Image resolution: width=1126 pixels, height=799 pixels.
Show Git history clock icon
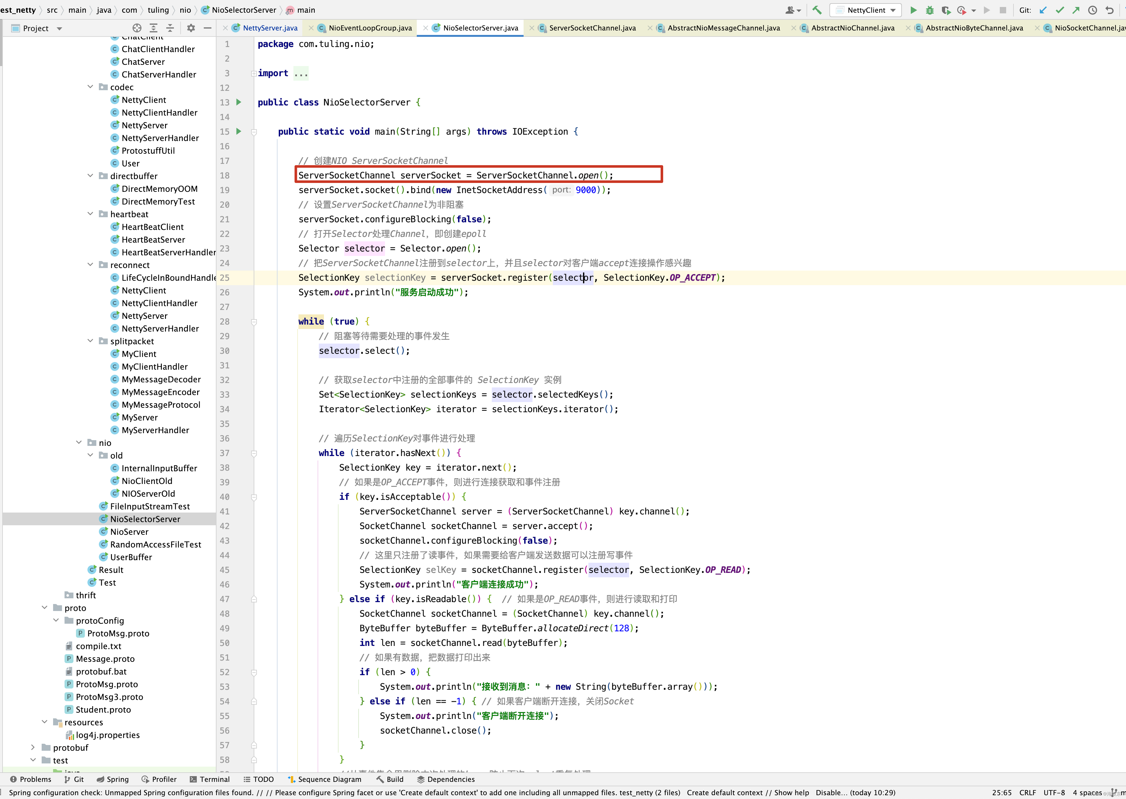(x=1092, y=10)
